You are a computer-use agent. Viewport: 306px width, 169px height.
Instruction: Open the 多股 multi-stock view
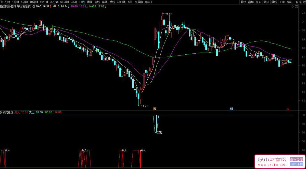259,2
